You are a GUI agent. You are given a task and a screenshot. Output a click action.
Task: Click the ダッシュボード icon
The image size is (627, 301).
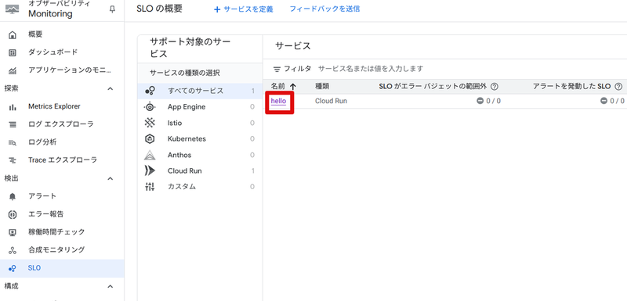coord(13,52)
